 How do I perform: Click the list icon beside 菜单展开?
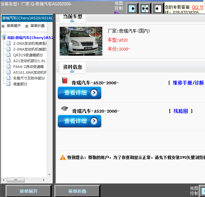click(3, 26)
